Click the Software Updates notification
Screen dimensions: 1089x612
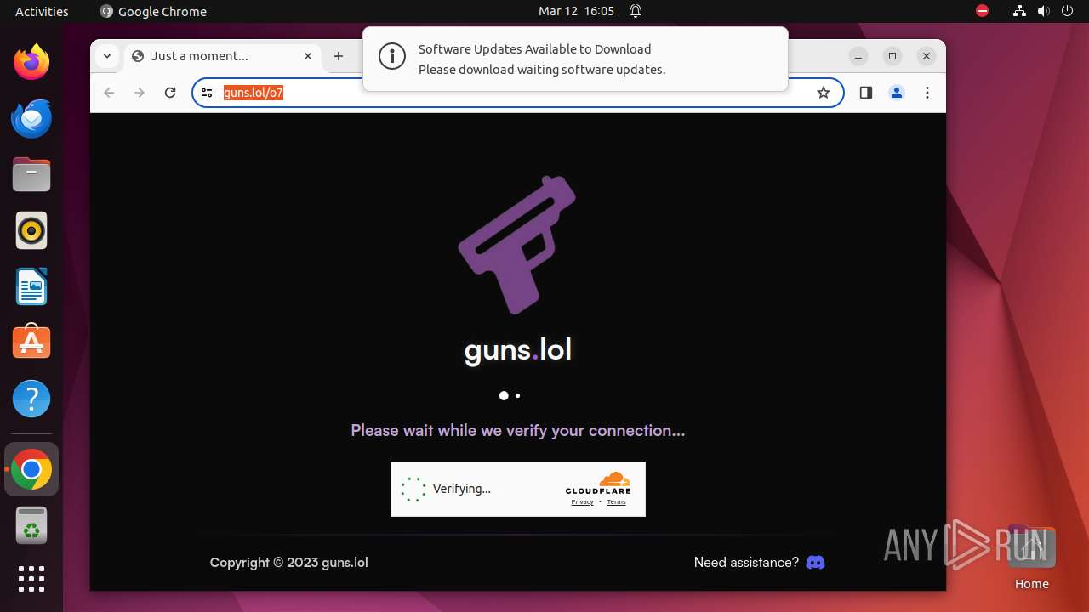point(575,59)
